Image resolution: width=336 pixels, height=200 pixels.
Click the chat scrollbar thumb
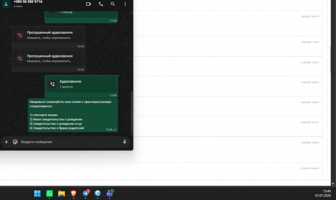(132, 112)
